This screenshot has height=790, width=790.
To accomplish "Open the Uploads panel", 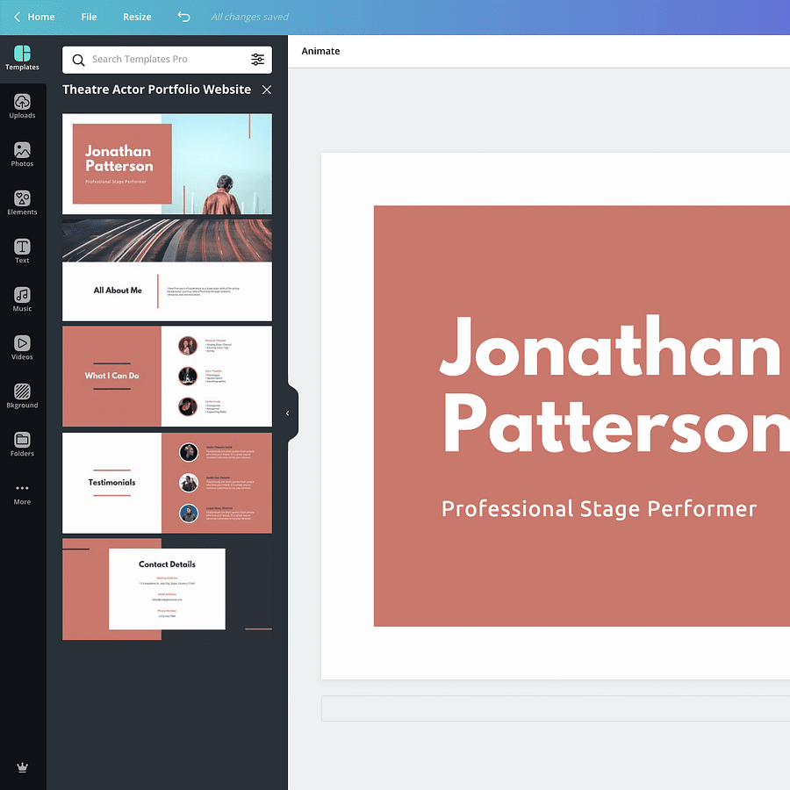I will click(22, 106).
